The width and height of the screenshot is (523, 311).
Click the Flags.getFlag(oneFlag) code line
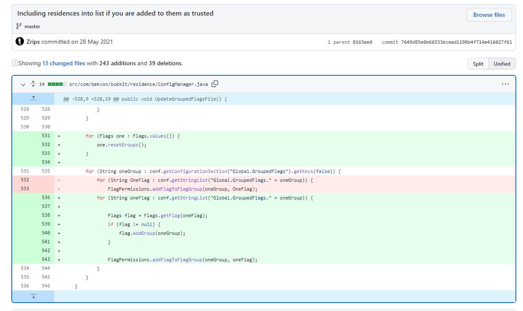tap(158, 215)
